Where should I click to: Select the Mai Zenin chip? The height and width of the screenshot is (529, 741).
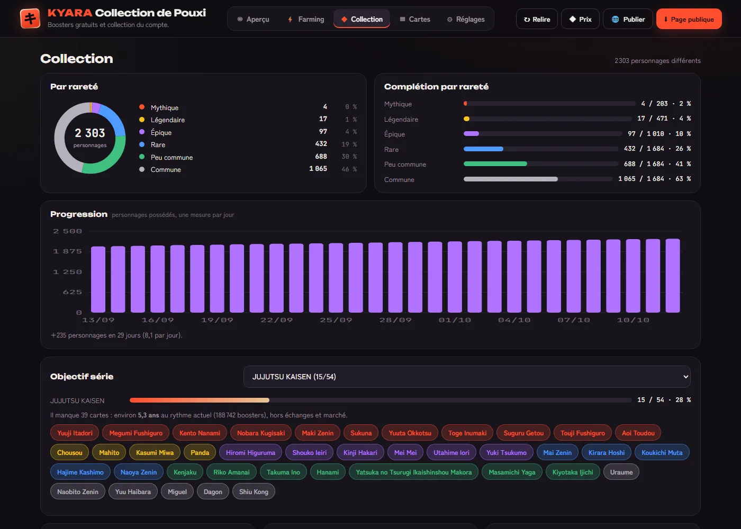point(557,453)
